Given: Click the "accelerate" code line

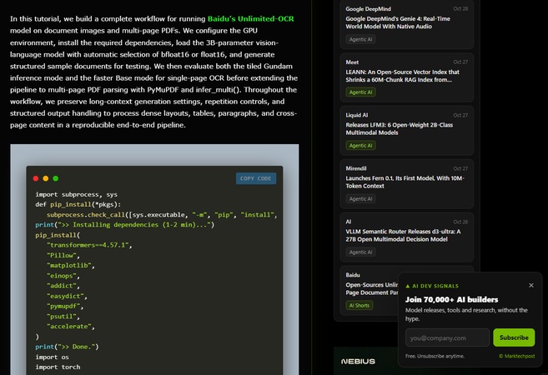Looking at the screenshot, I should pos(71,327).
